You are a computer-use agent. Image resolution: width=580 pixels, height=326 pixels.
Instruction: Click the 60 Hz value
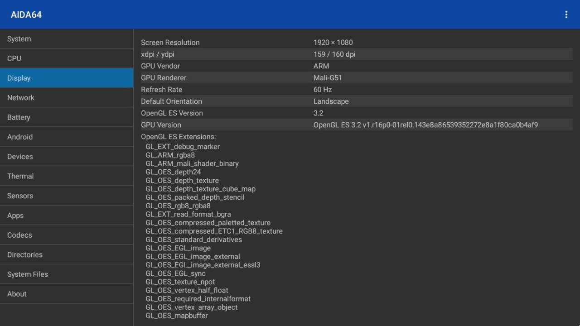point(323,90)
